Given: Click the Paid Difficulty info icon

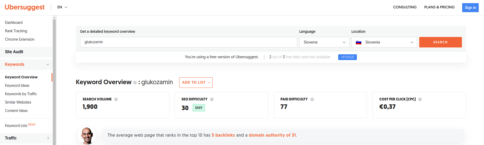Looking at the screenshot, I should [312, 99].
